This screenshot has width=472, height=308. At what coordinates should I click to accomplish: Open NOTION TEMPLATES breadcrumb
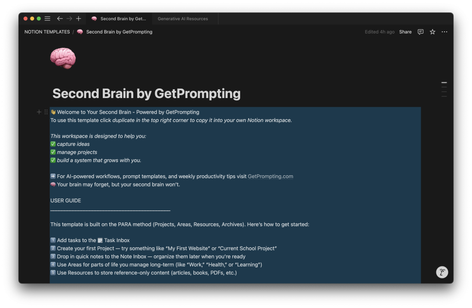click(x=47, y=32)
